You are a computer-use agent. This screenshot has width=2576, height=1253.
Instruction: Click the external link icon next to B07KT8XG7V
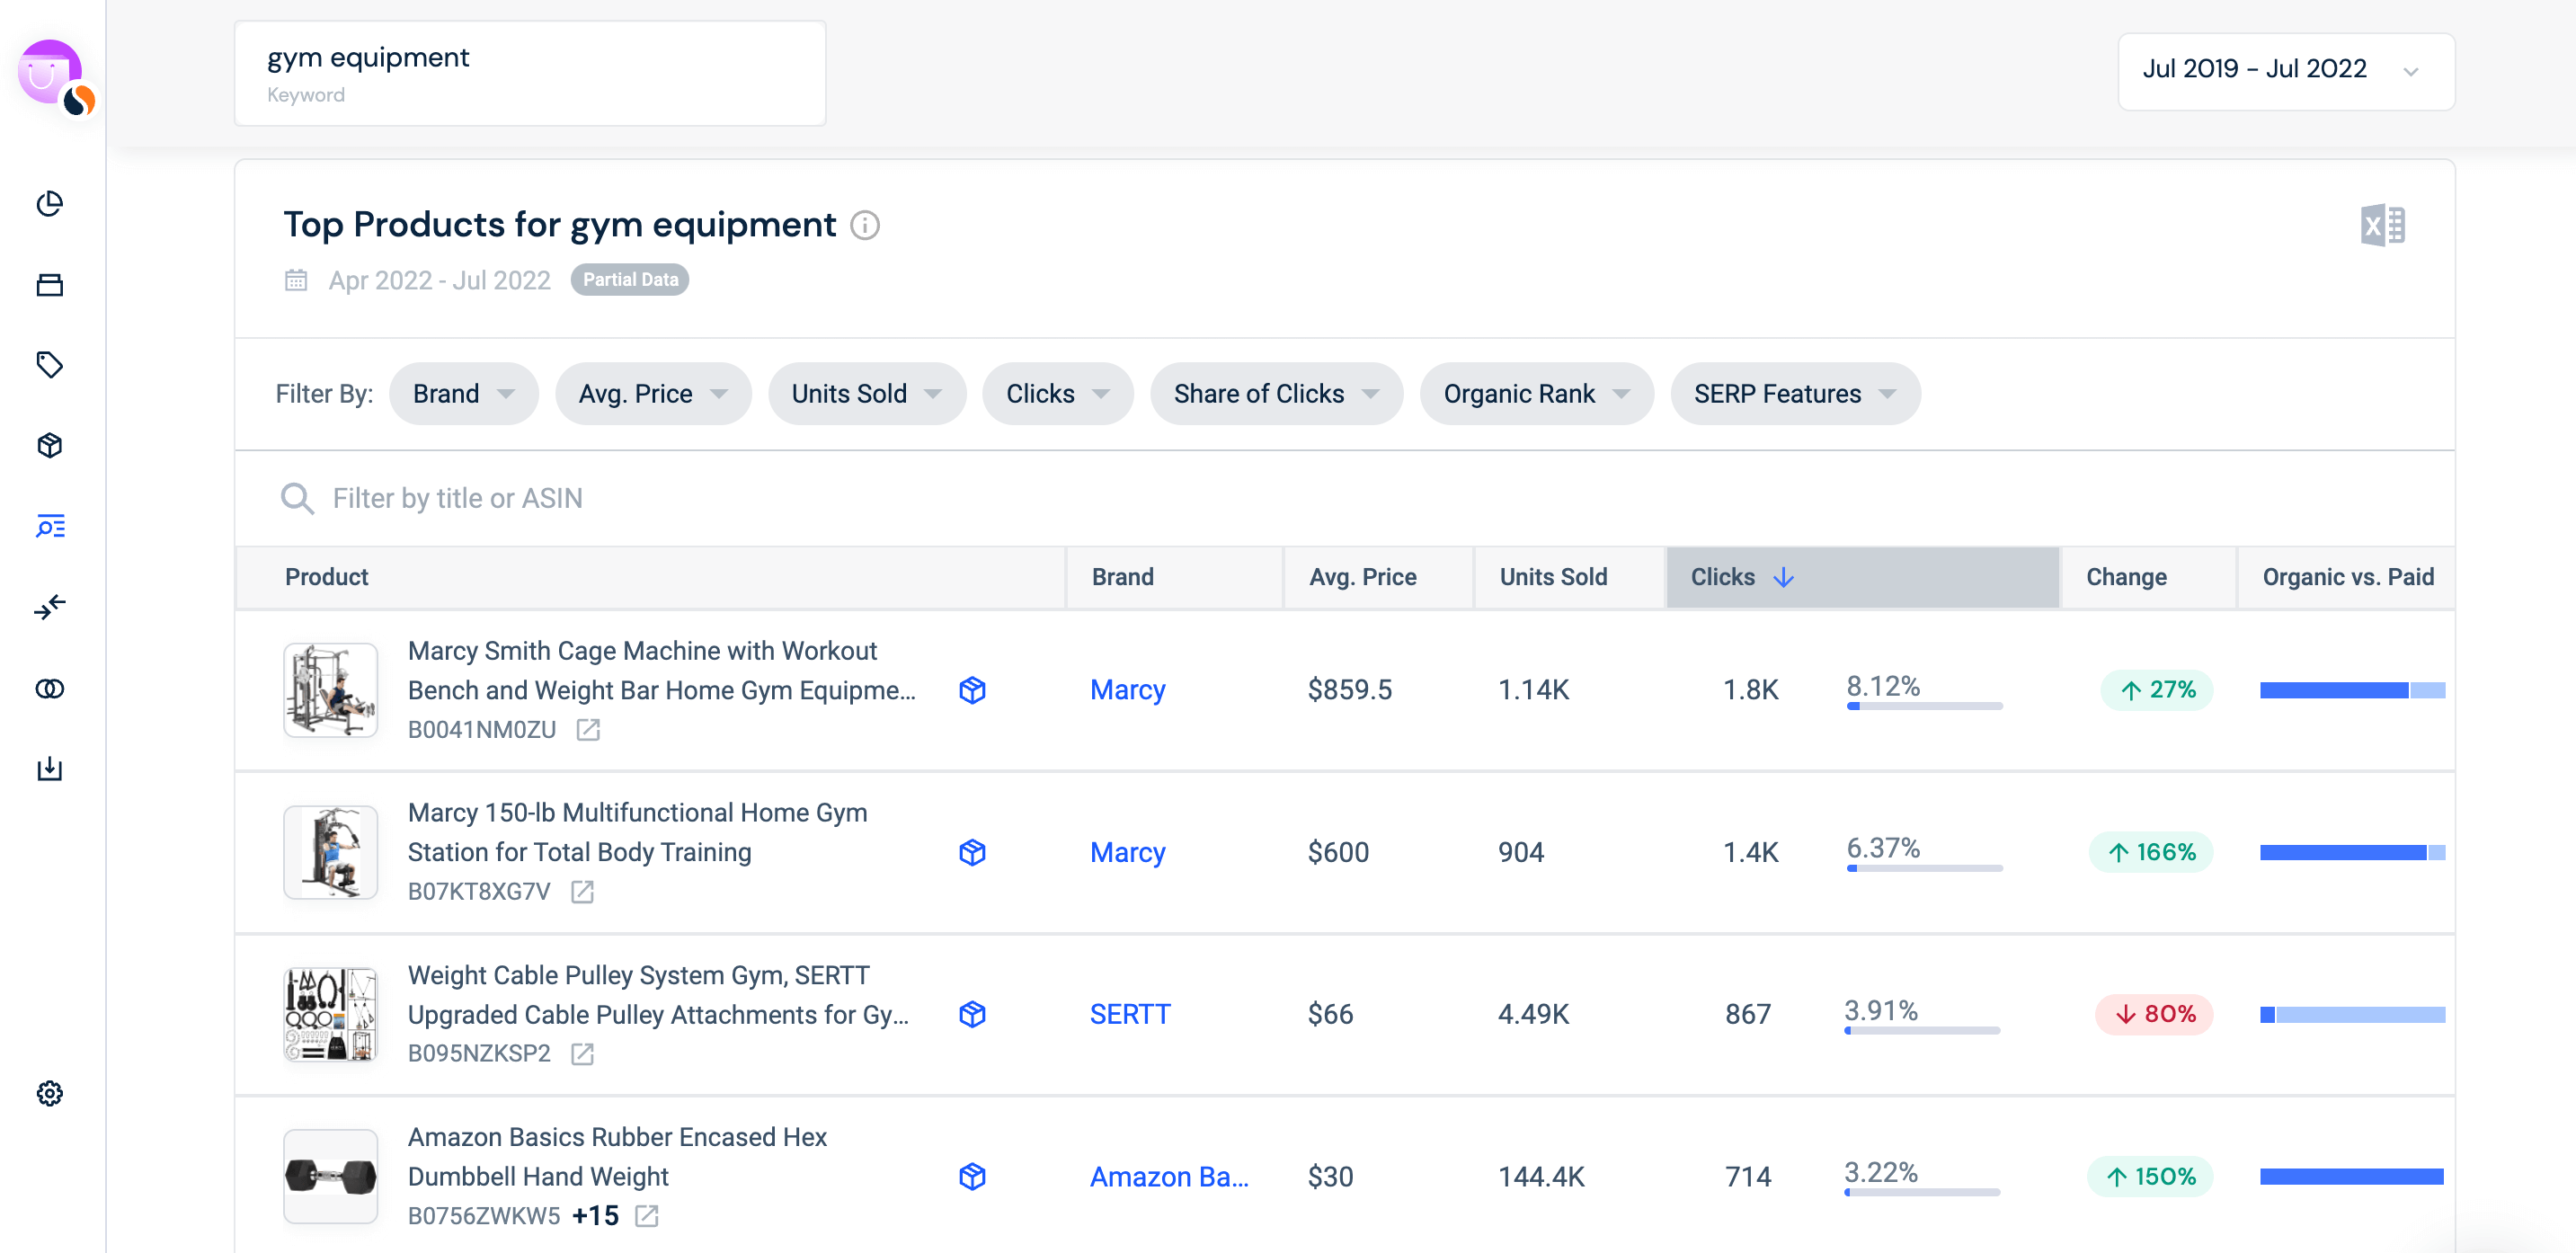point(585,892)
